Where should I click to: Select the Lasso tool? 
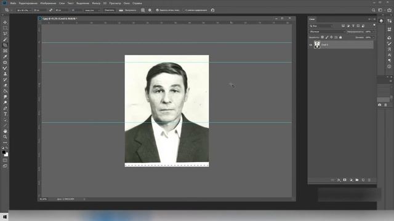(x=5, y=34)
